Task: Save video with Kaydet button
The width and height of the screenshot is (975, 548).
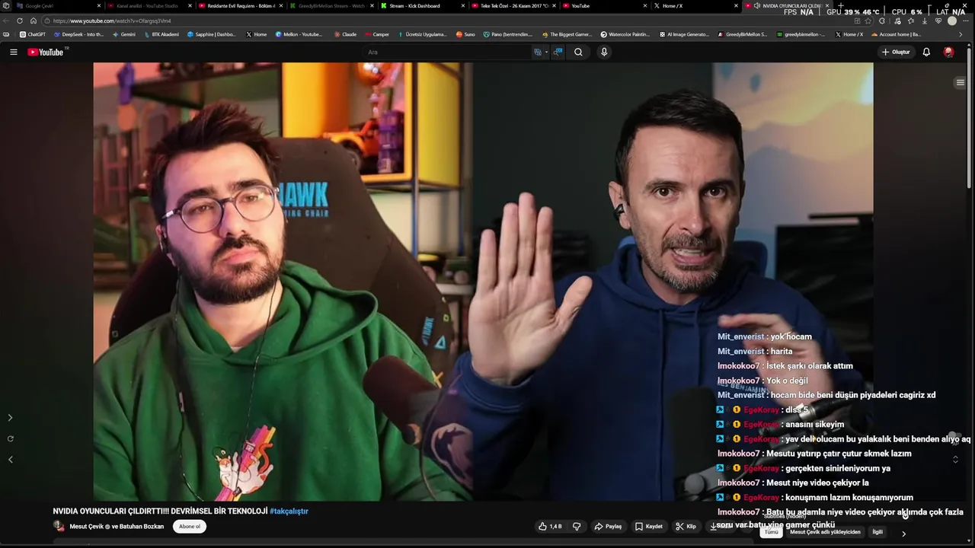Action: pyautogui.click(x=649, y=526)
